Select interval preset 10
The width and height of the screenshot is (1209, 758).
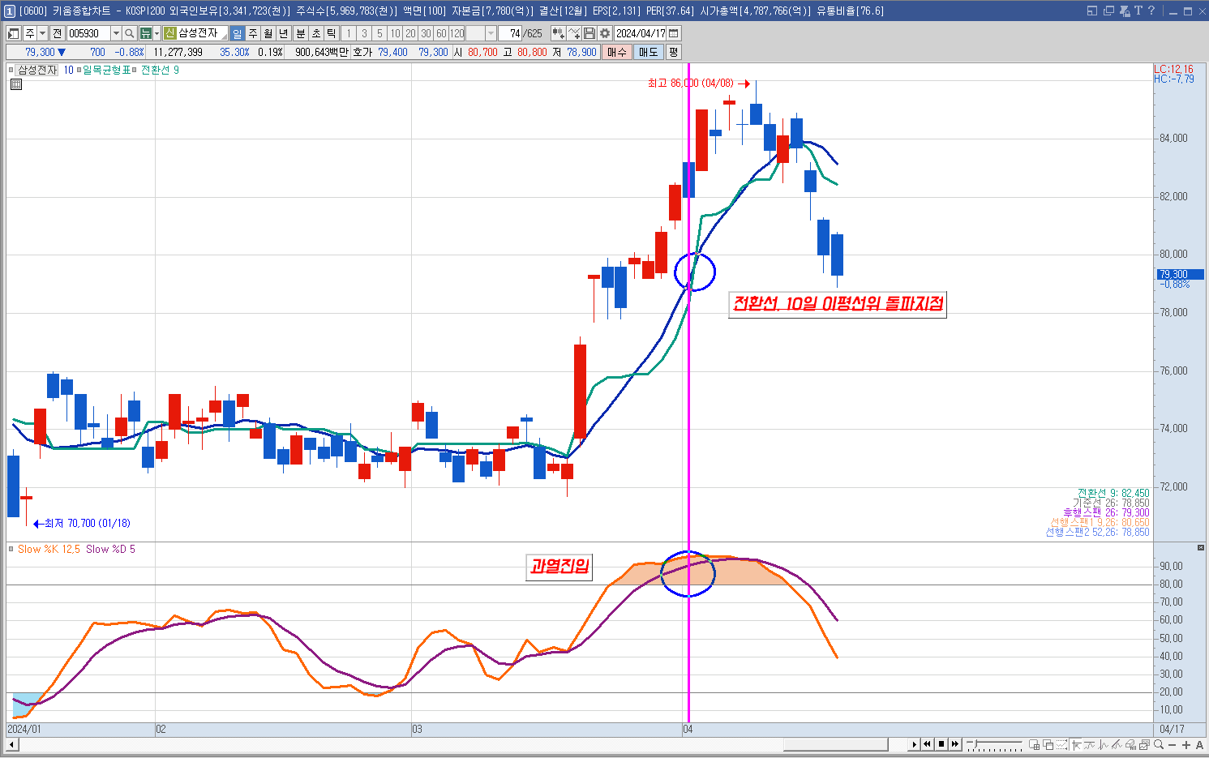click(394, 33)
